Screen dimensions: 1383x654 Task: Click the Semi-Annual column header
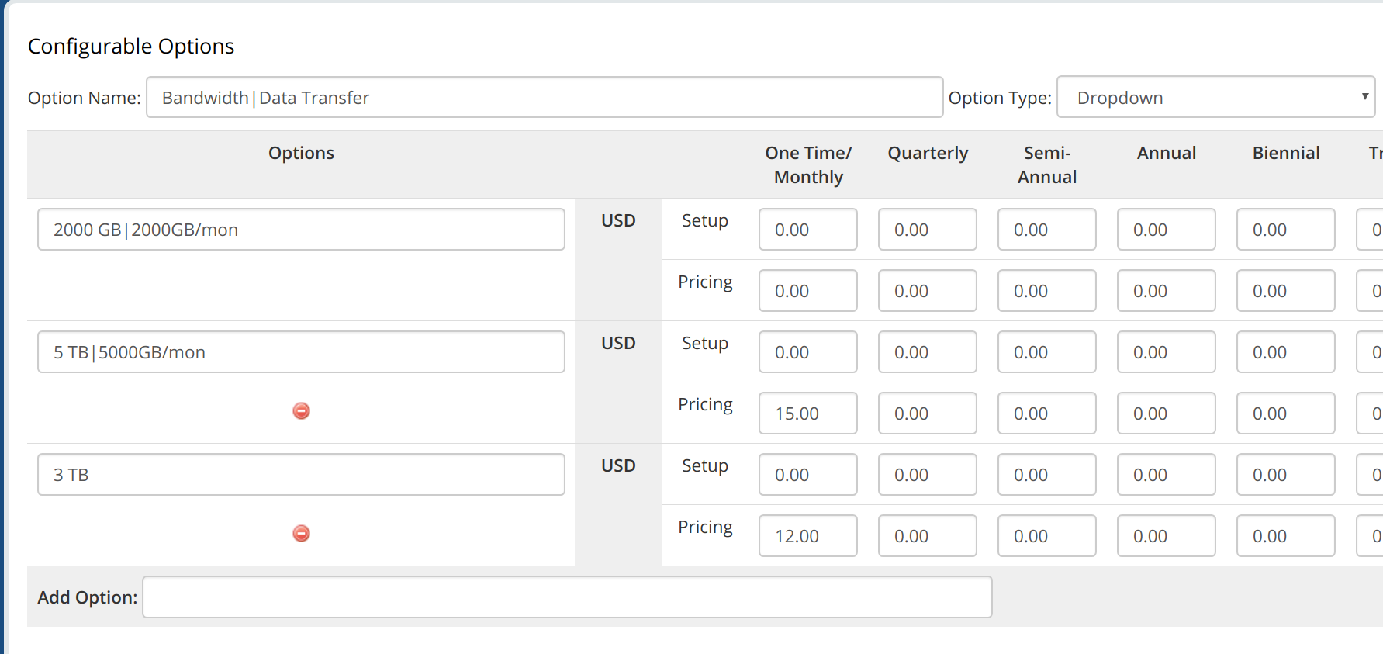1047,164
